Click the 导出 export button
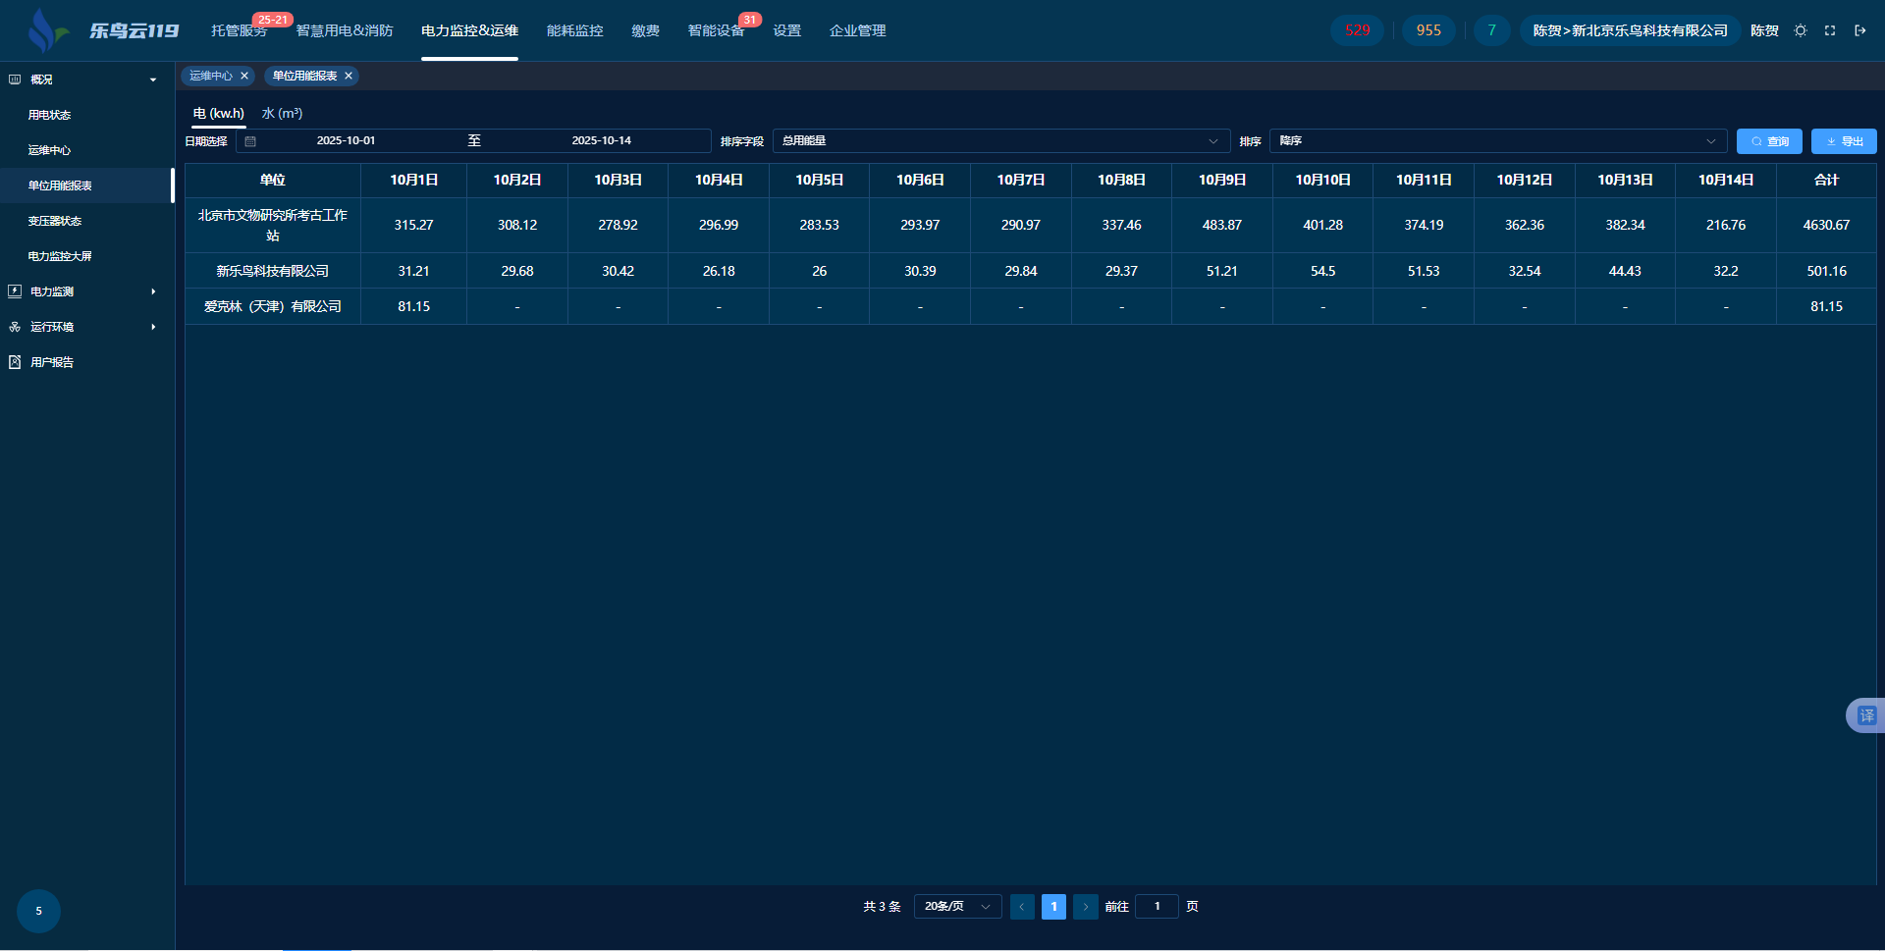Viewport: 1885px width, 951px height. click(x=1843, y=141)
